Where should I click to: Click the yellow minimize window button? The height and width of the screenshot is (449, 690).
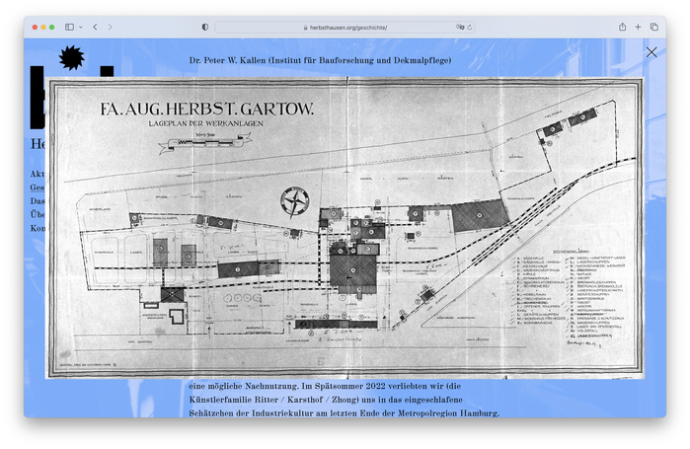click(x=43, y=28)
